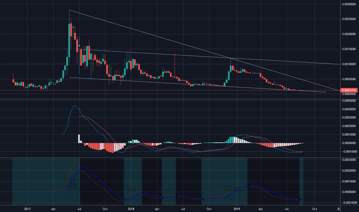Image resolution: width=359 pixels, height=212 pixels.
Task: Select the 2018 label on the time axis
Action: (131, 209)
